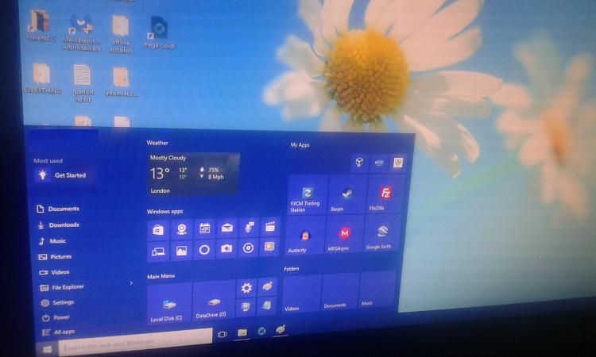Open the orange play-button media tile
Viewport: 596px width, 357px height.
pos(269,247)
